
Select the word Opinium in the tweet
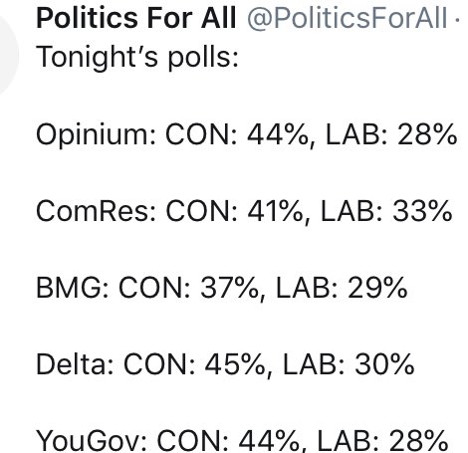pos(96,134)
